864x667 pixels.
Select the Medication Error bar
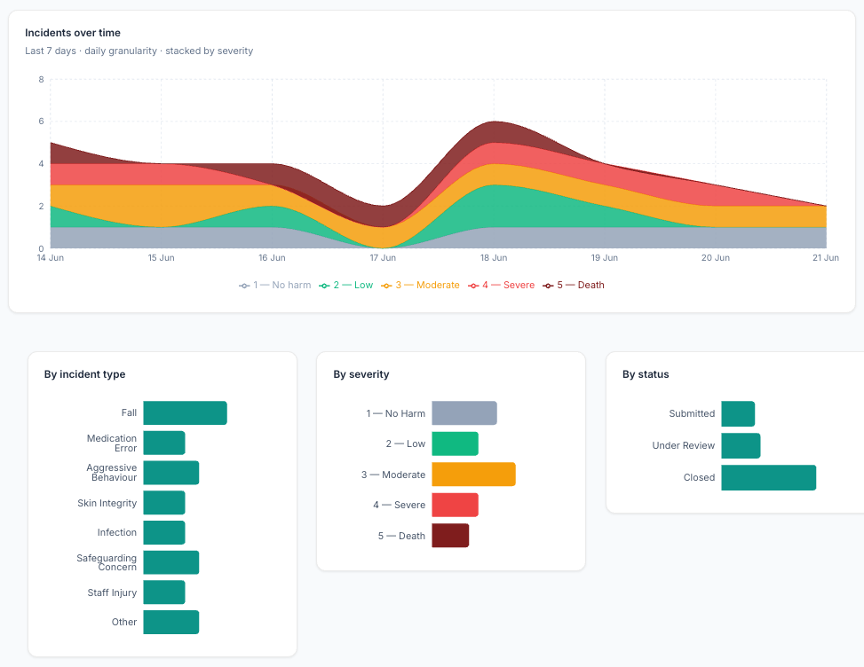coord(164,443)
